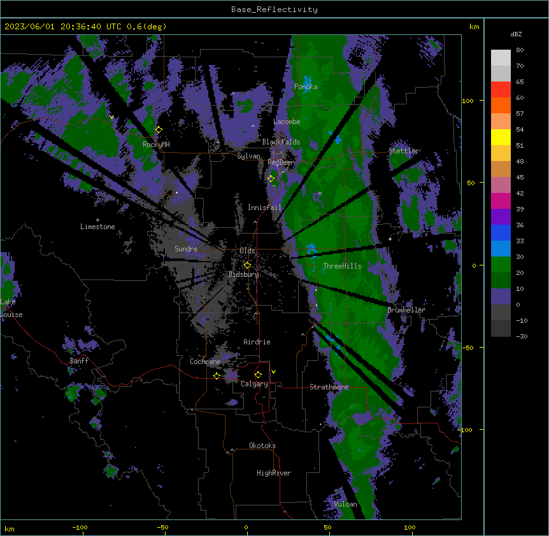Click the -30 value on the dBZ legend

tap(522, 336)
